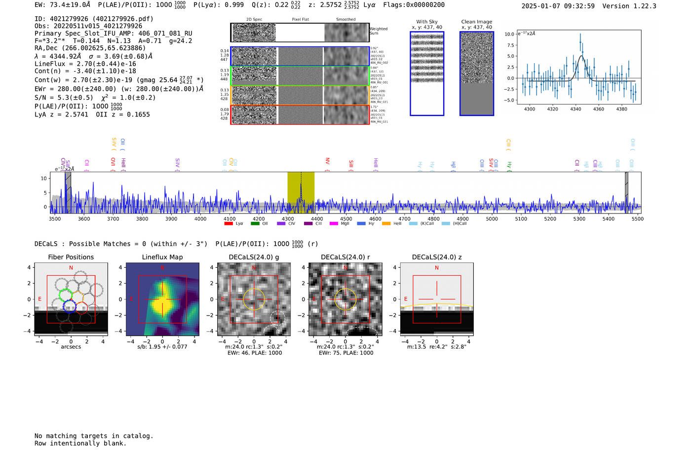The height and width of the screenshot is (470, 691).
Task: Open the DECaLS r-band image
Action: click(345, 299)
